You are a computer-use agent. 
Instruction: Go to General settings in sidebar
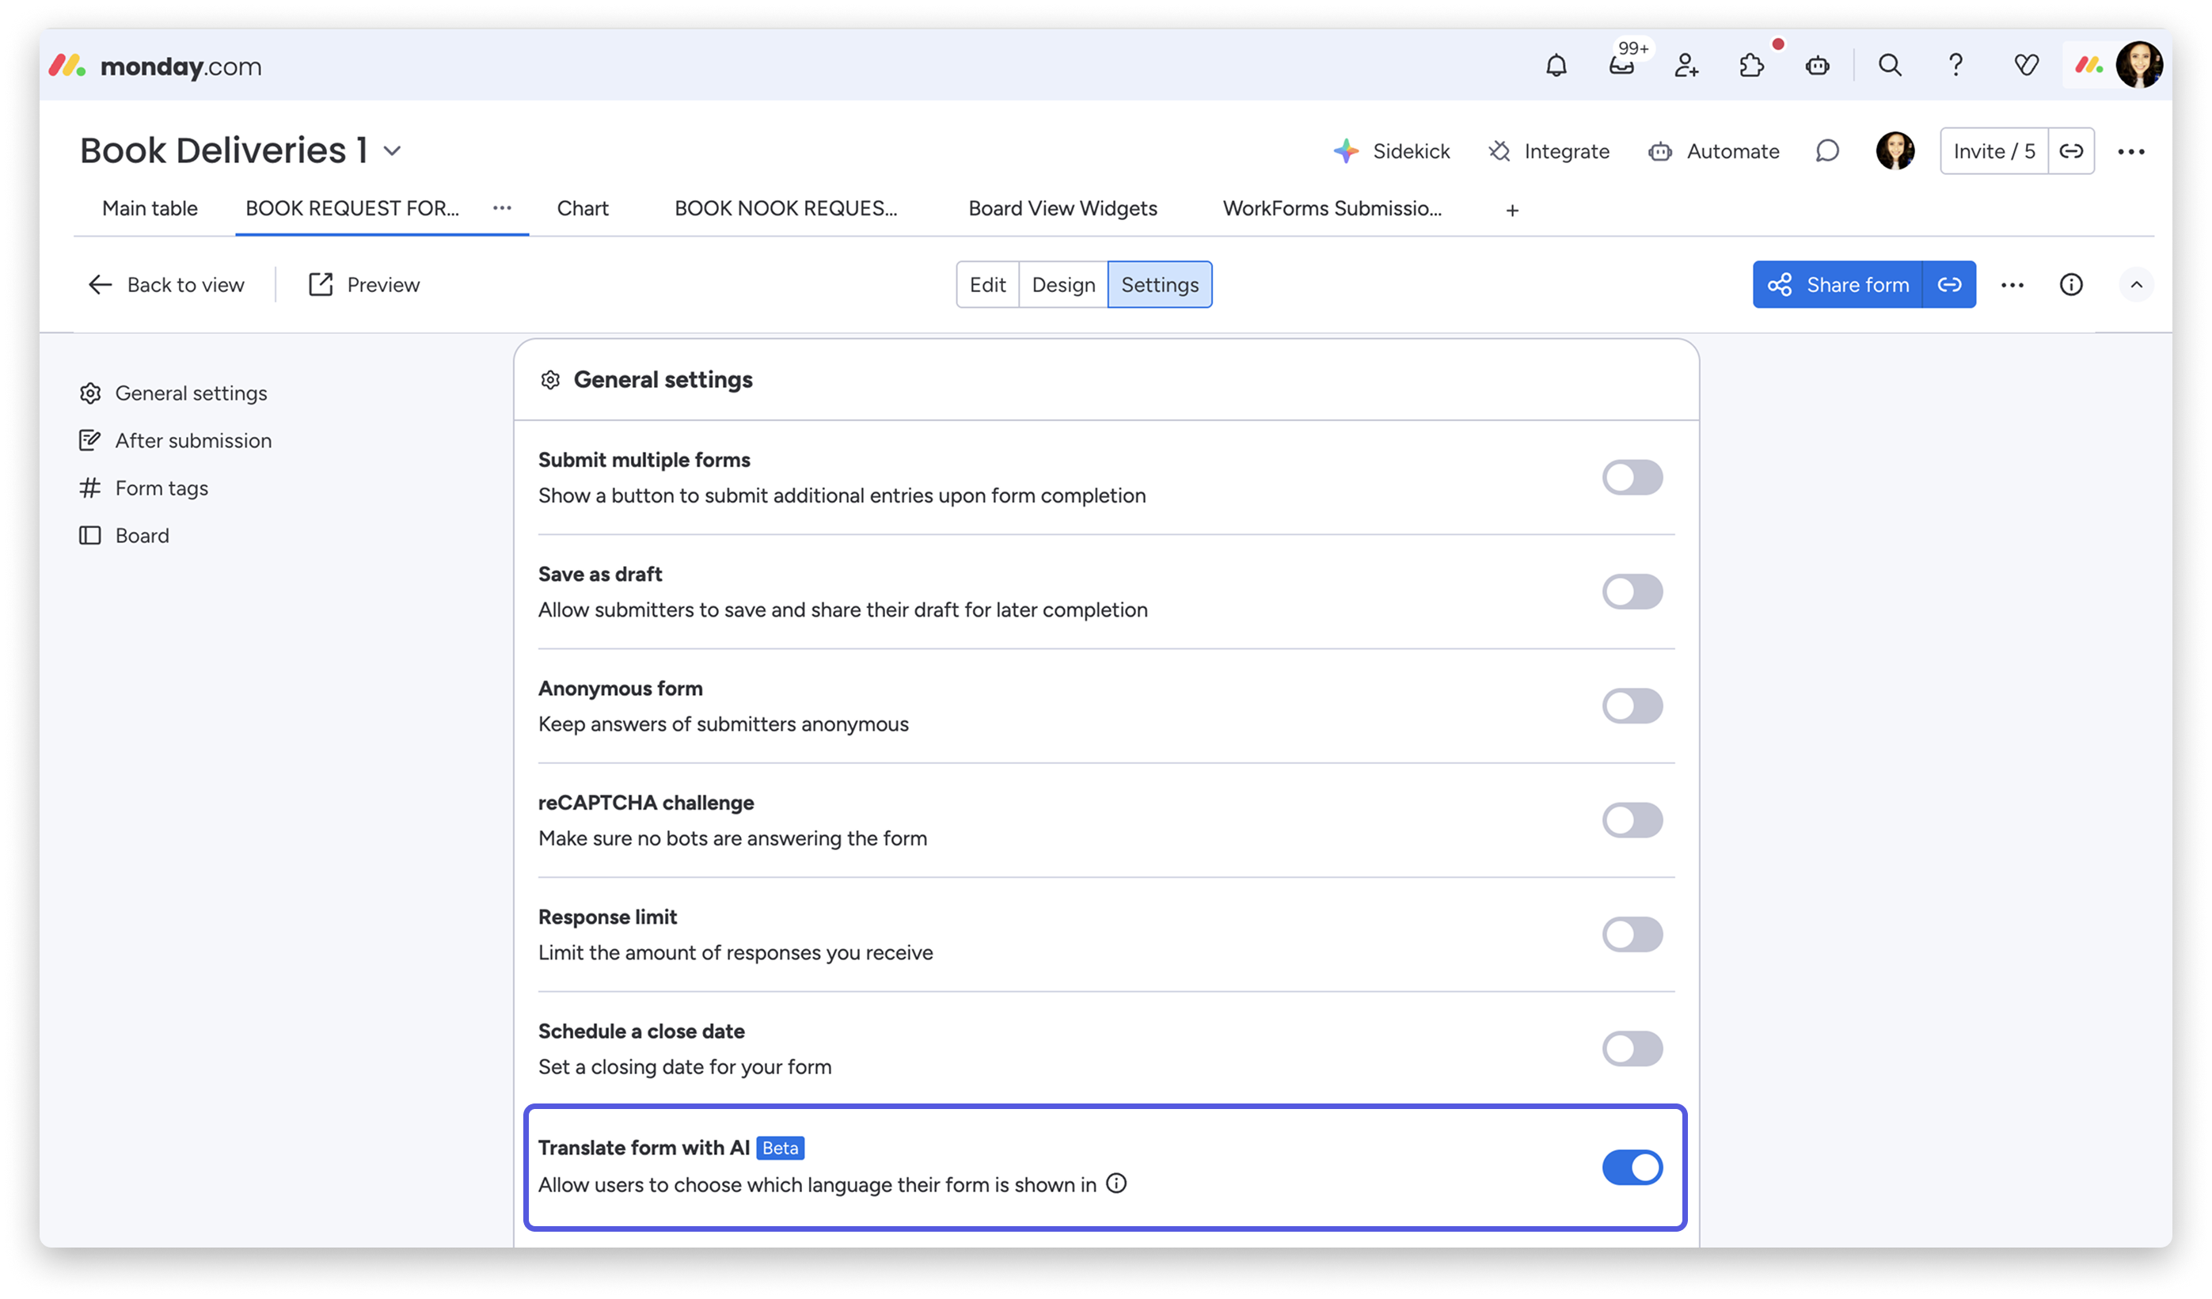(x=173, y=393)
